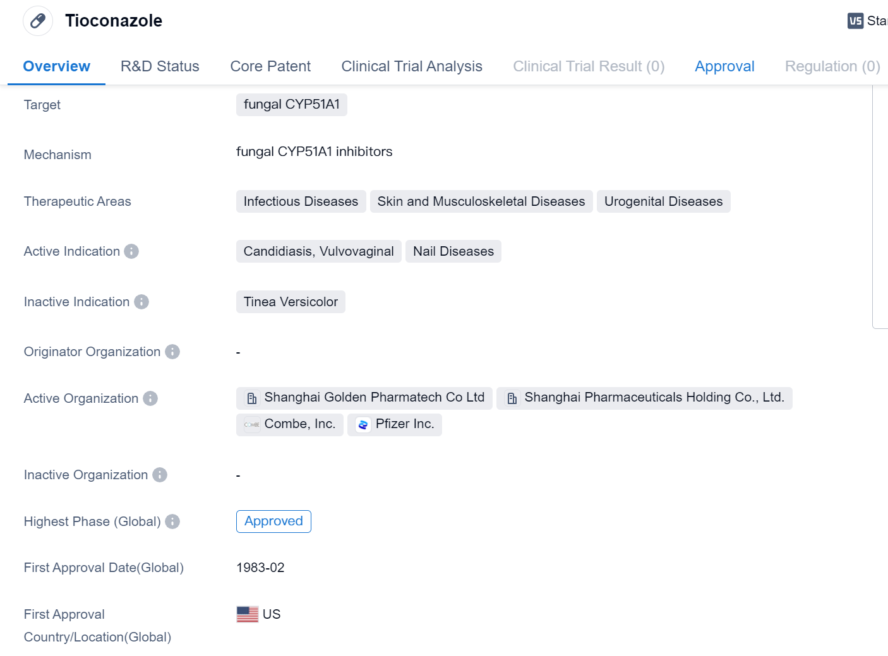This screenshot has width=888, height=656.
Task: Click the pill drug icon beside Tioconazole
Action: (38, 21)
